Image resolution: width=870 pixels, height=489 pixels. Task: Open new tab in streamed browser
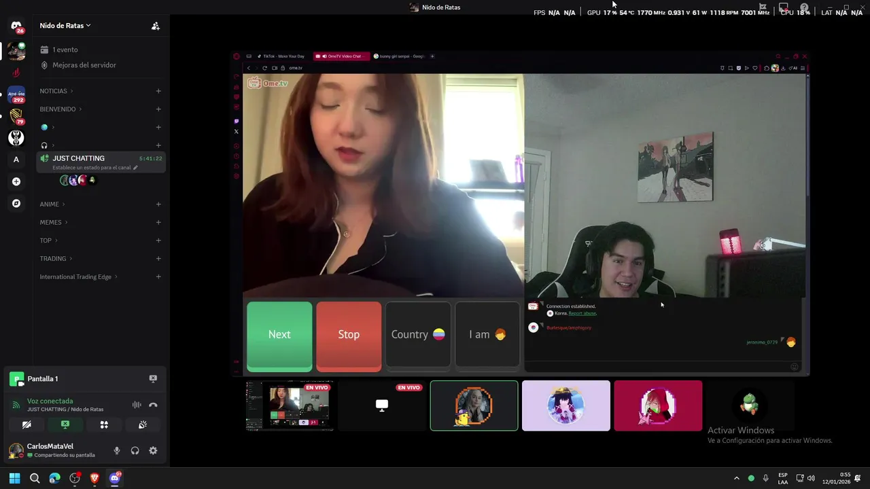pyautogui.click(x=432, y=56)
